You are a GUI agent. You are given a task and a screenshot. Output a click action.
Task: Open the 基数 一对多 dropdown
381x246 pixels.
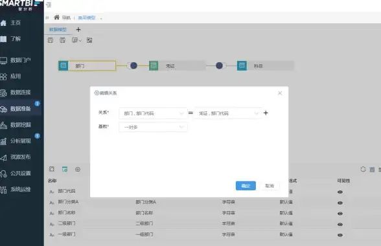(153, 128)
